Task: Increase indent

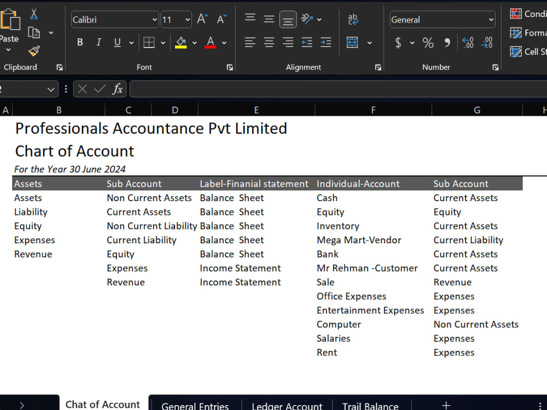Action: 326,42
